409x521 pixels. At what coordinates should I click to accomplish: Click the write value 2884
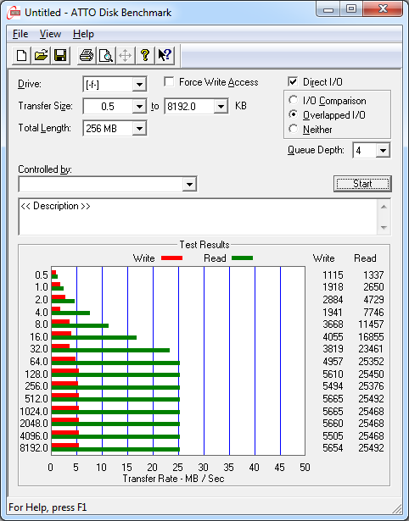(x=333, y=300)
